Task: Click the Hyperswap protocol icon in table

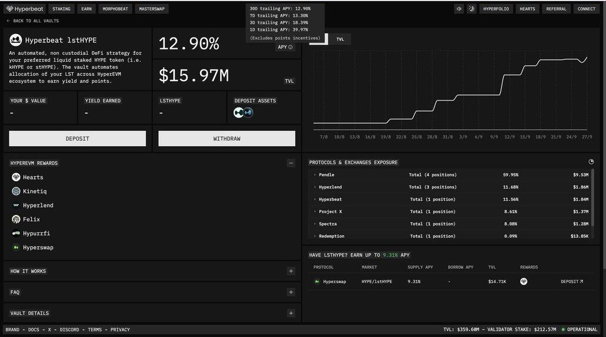Action: click(317, 282)
